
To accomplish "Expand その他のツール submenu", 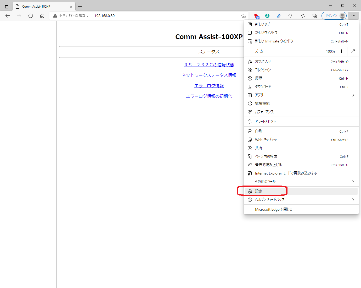I will click(301, 182).
